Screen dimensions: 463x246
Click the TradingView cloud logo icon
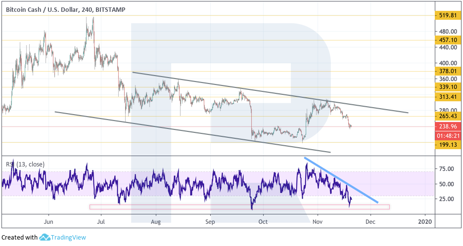(x=45, y=237)
